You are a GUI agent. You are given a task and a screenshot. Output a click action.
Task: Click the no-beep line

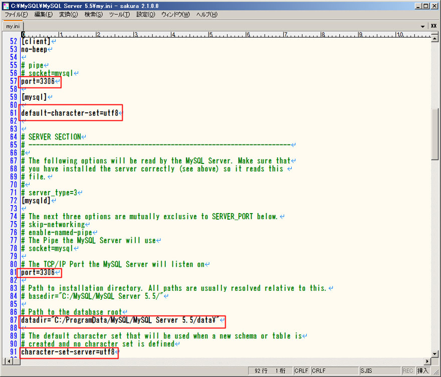[x=34, y=50]
